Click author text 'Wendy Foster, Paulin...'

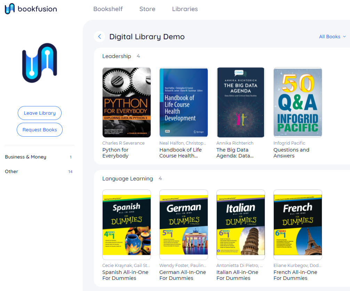[183, 265]
